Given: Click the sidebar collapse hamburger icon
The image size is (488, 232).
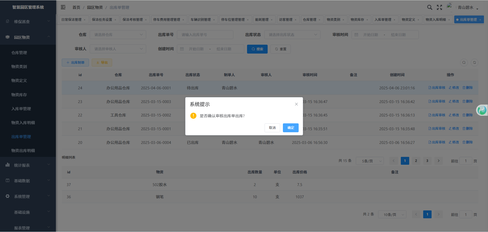Looking at the screenshot, I should pos(63,7).
